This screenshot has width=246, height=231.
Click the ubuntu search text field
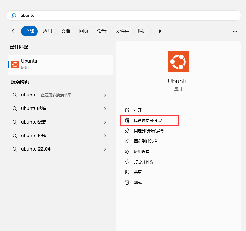123,15
